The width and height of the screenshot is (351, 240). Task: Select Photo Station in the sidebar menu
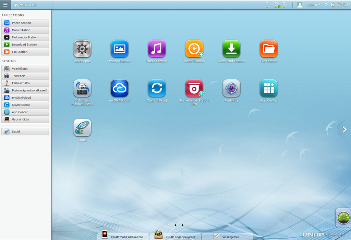pyautogui.click(x=25, y=23)
